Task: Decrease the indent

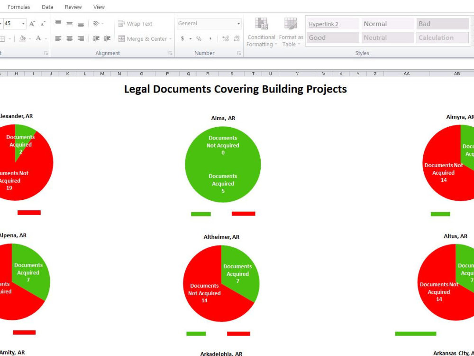Action: [x=96, y=38]
